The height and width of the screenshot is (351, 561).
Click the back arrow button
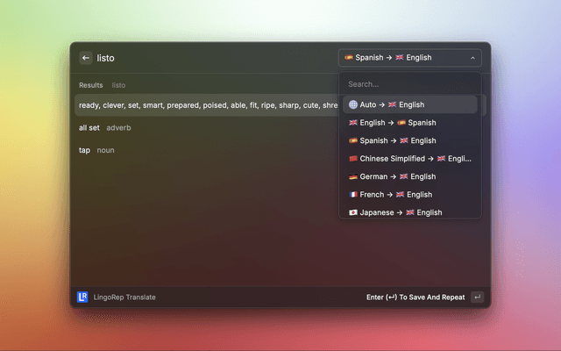[x=86, y=58]
